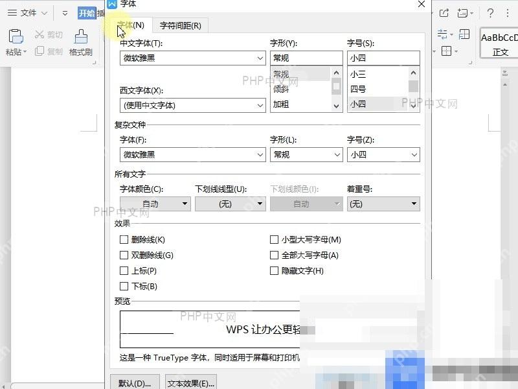Enable the Subscript (B) checkbox

124,286
